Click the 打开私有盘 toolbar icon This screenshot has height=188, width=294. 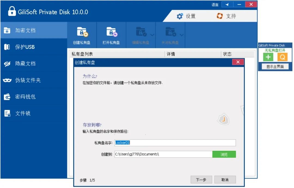click(111, 35)
